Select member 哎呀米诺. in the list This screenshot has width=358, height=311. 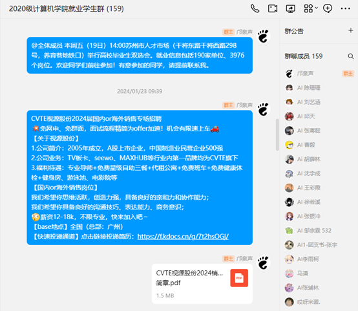pyautogui.click(x=319, y=302)
